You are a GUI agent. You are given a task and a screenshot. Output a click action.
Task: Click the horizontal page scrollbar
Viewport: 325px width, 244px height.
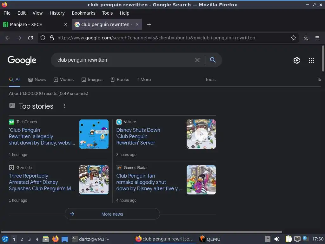(141, 232)
